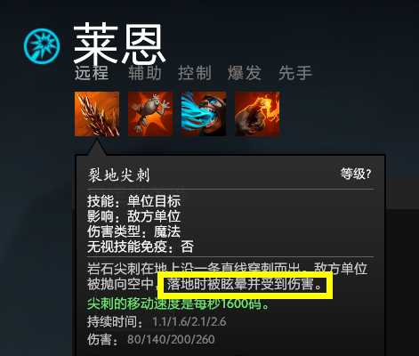Click the 无视技能免疫：否 line

click(x=141, y=247)
